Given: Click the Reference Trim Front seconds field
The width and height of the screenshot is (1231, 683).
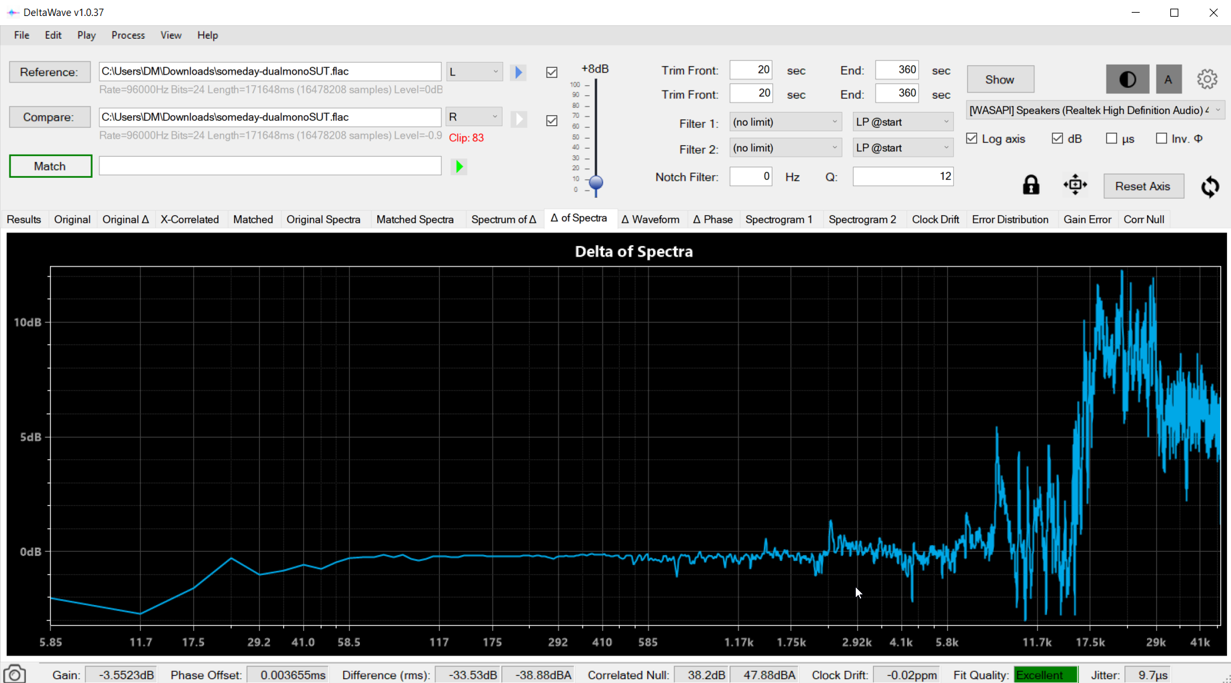Looking at the screenshot, I should (x=751, y=70).
